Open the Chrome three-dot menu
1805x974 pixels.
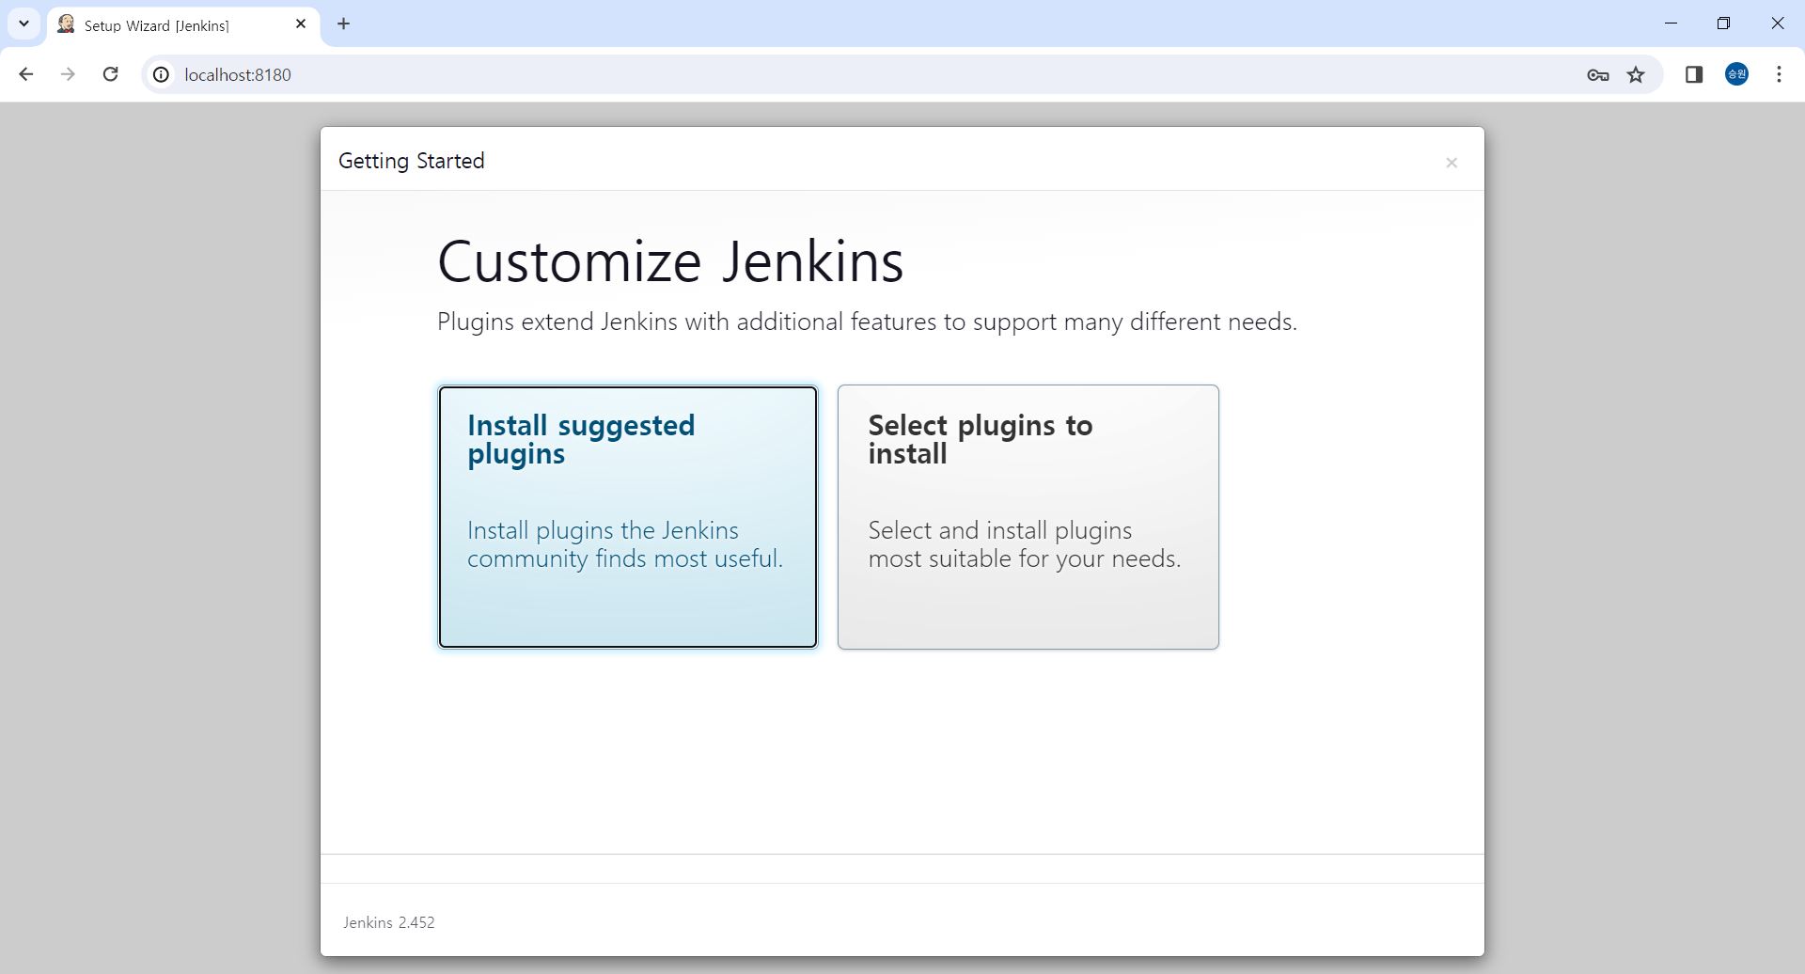[1779, 74]
